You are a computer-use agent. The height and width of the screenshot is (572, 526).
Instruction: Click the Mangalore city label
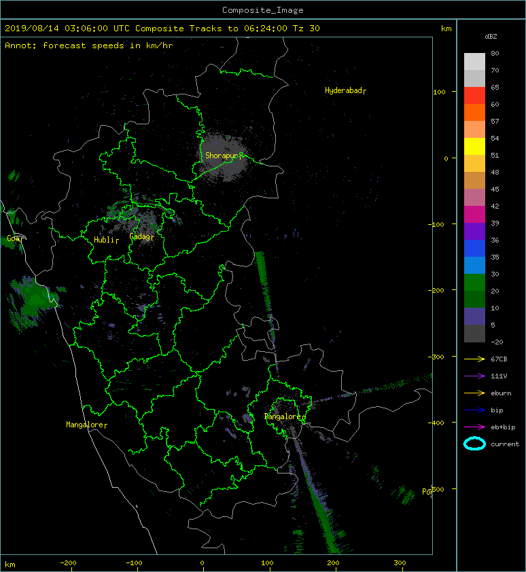[x=86, y=425]
